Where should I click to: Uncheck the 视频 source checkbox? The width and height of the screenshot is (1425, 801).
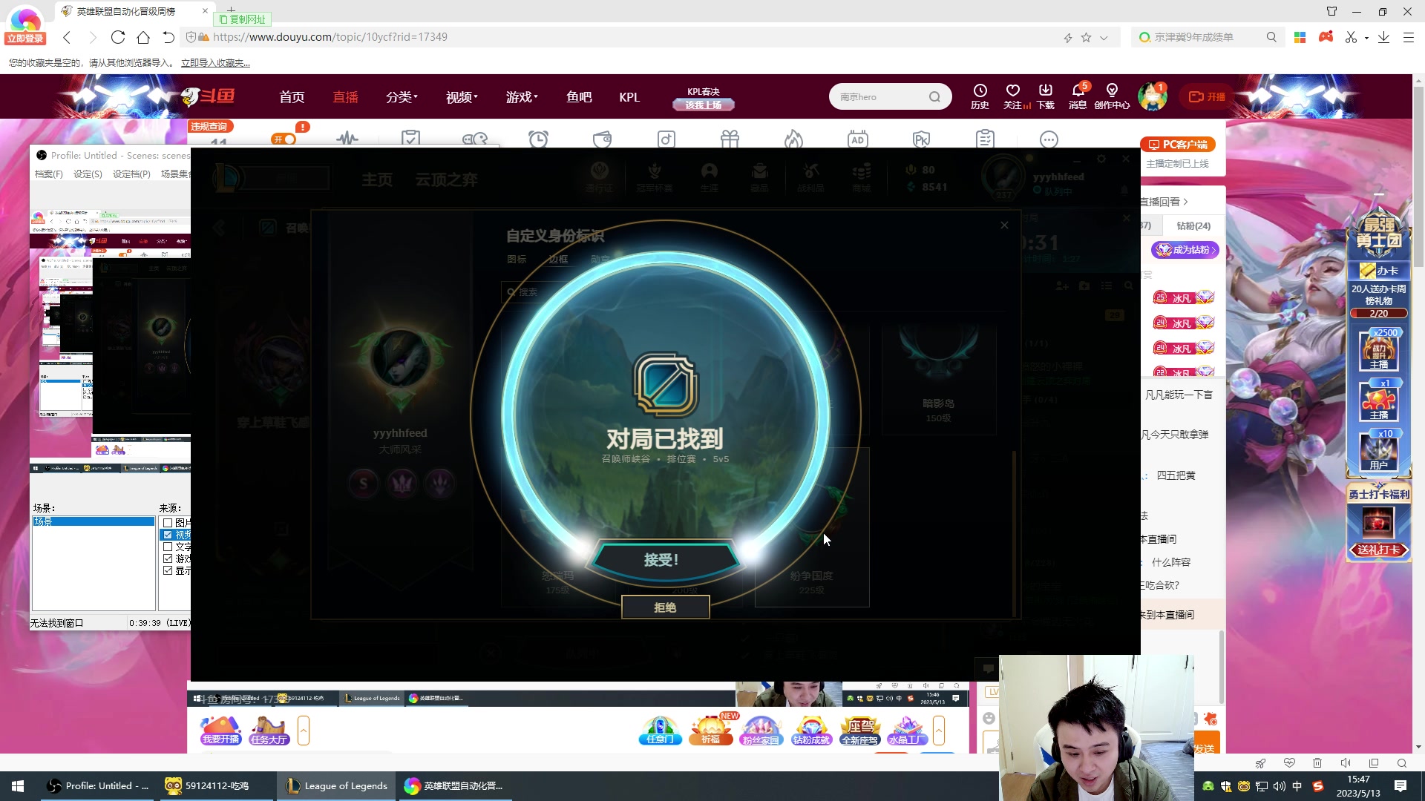pyautogui.click(x=168, y=535)
